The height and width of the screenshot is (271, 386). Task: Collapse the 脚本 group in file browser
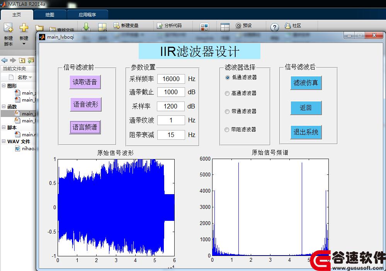4,127
